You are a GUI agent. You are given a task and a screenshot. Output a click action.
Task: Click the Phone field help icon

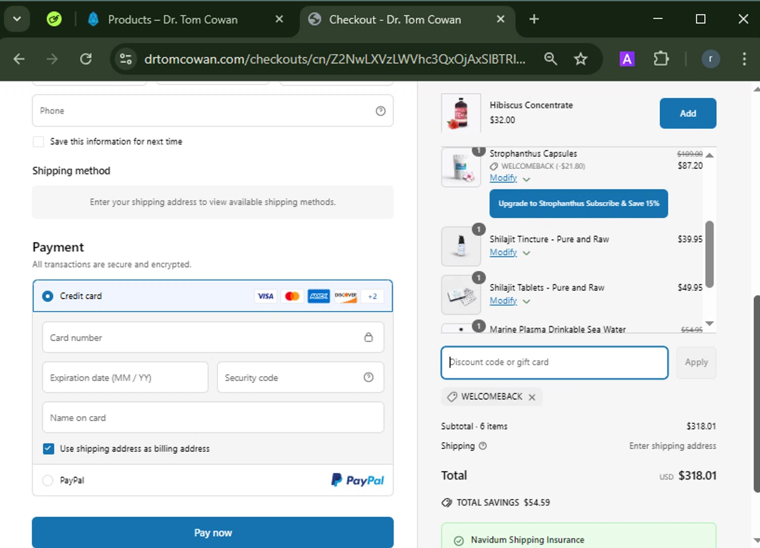[381, 111]
